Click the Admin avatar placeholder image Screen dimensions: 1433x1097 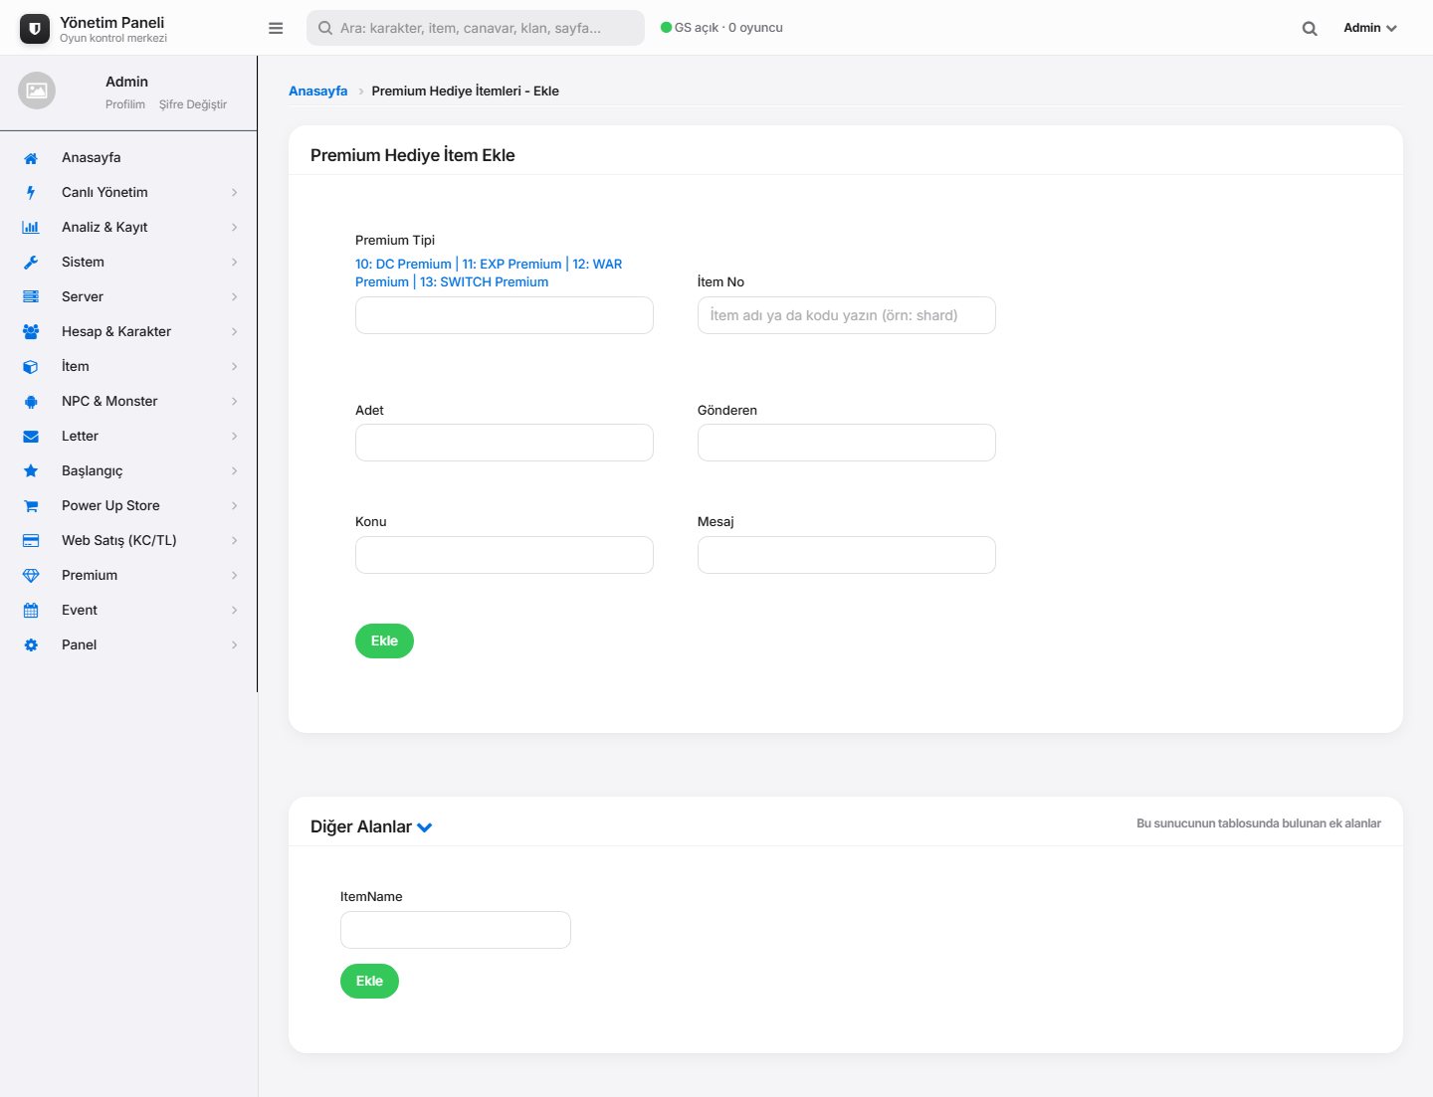click(x=37, y=91)
